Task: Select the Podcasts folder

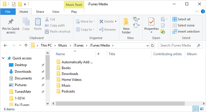Action: (x=66, y=91)
